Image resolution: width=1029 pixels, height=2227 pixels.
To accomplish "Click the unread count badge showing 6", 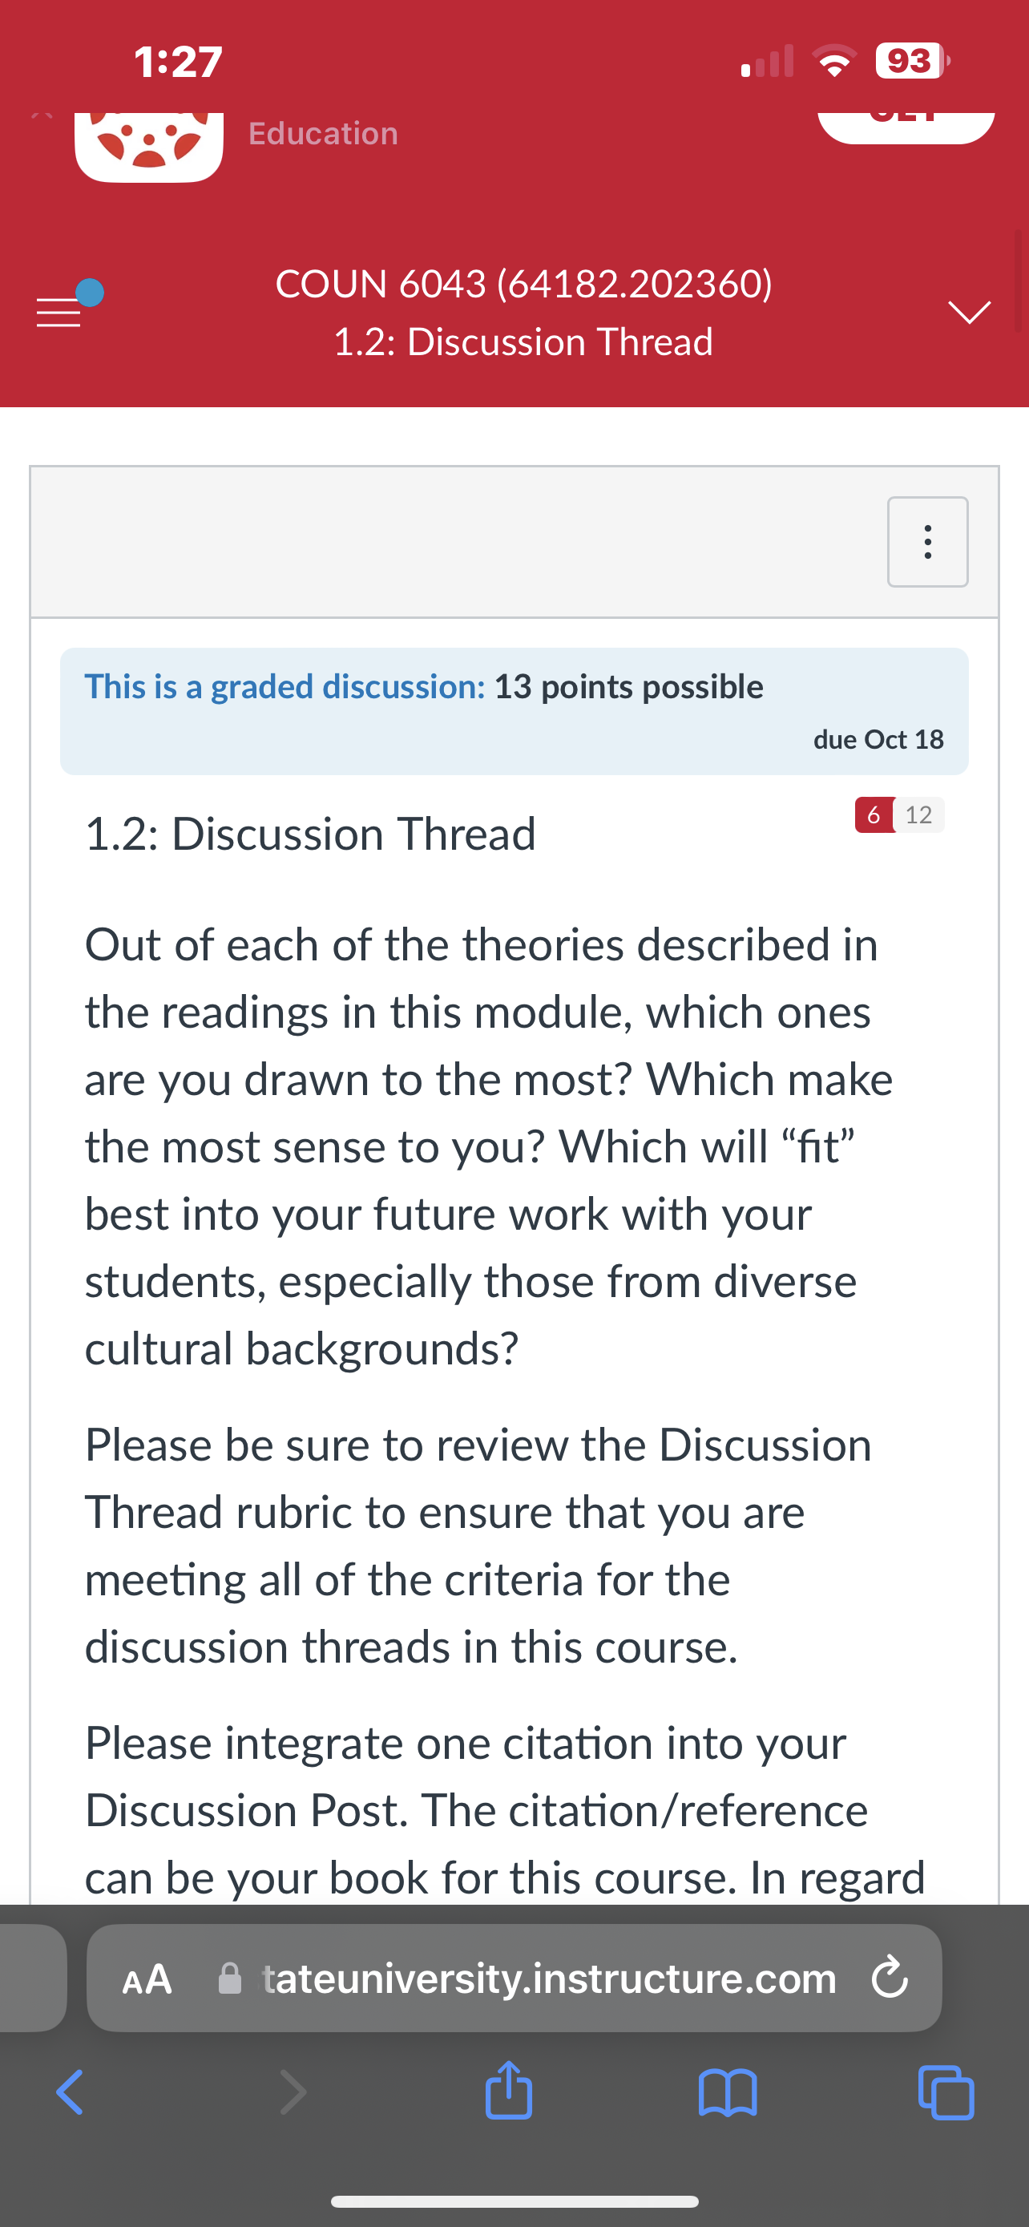I will tap(874, 814).
